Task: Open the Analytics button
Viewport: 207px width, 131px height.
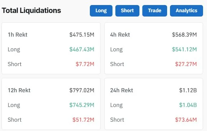Action: pos(187,11)
